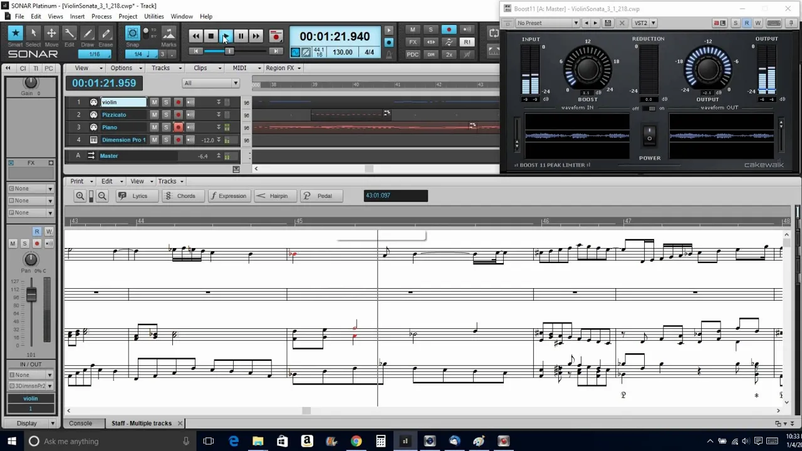The height and width of the screenshot is (451, 802).
Task: Switch to the Console tab
Action: coord(80,423)
